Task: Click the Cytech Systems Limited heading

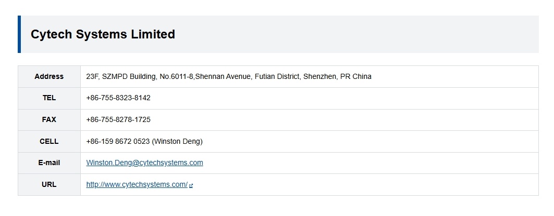Action: [103, 34]
